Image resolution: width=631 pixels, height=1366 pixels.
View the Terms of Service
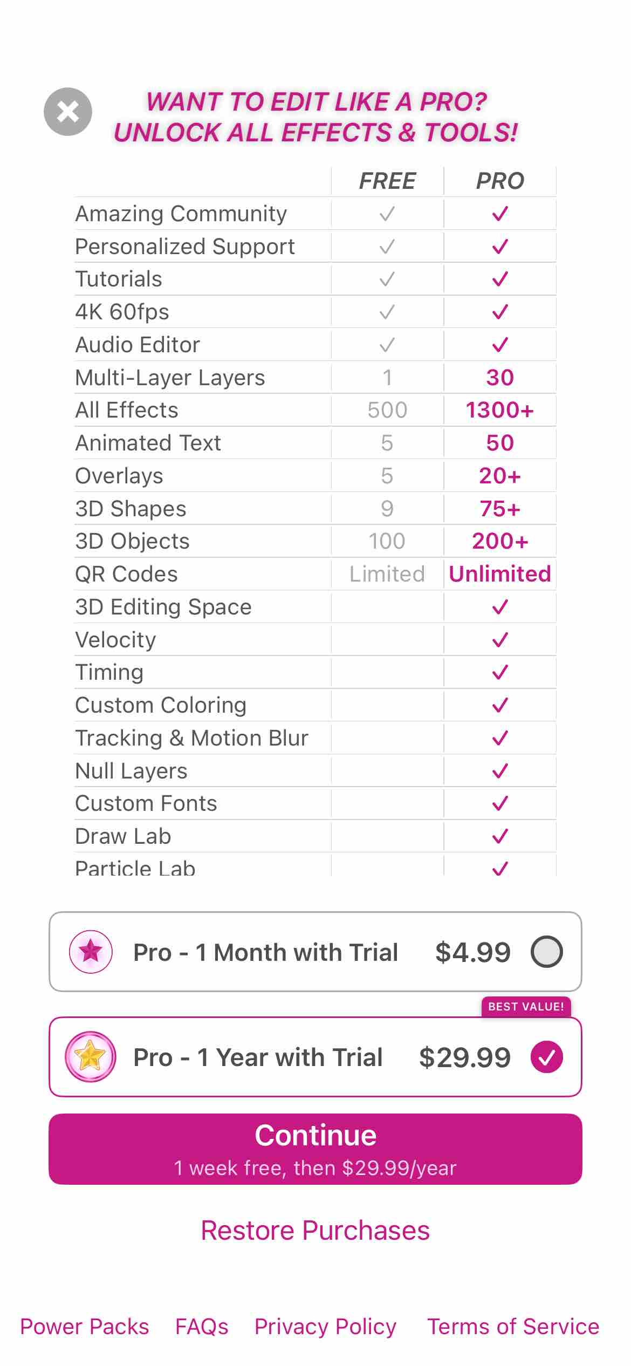(513, 1327)
